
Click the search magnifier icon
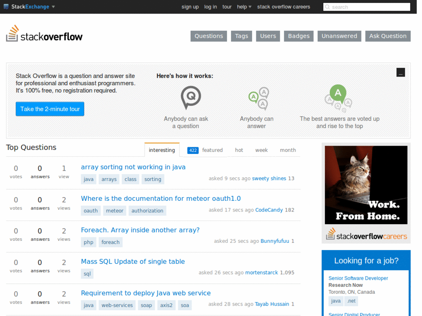click(x=327, y=7)
